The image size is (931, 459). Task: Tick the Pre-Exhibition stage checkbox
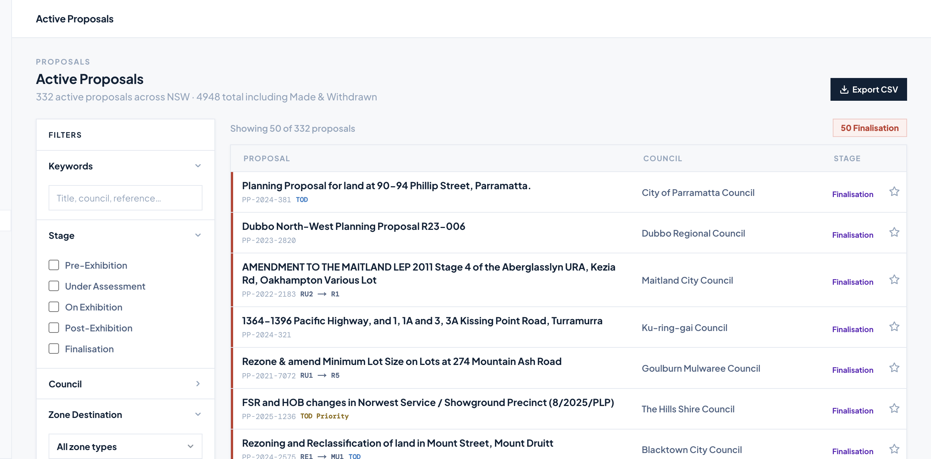[x=54, y=265]
